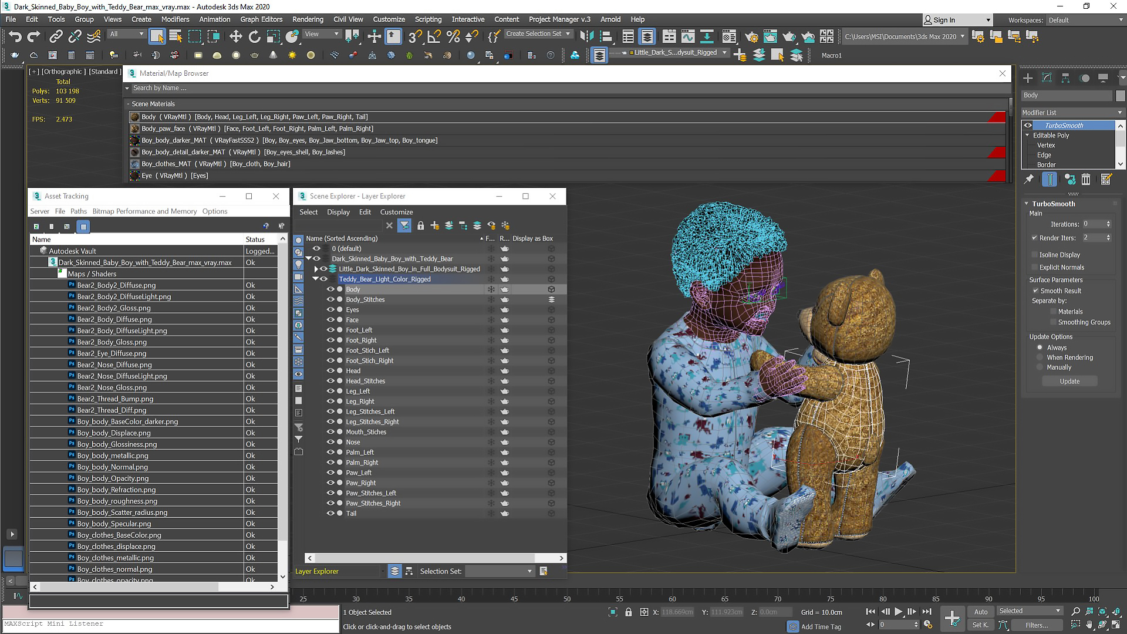Click the Update button in TurboSmooth

[1069, 381]
